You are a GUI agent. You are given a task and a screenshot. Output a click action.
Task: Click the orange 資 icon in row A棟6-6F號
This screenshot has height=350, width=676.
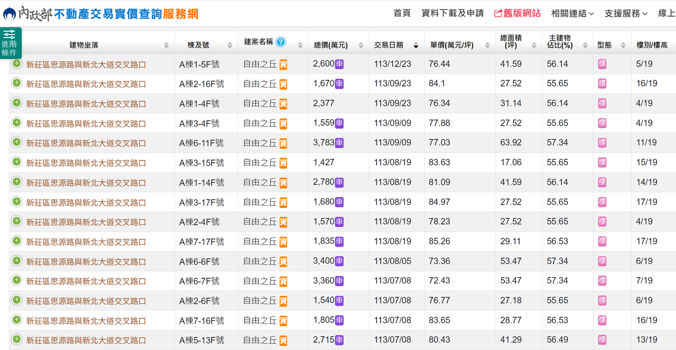[x=283, y=261]
